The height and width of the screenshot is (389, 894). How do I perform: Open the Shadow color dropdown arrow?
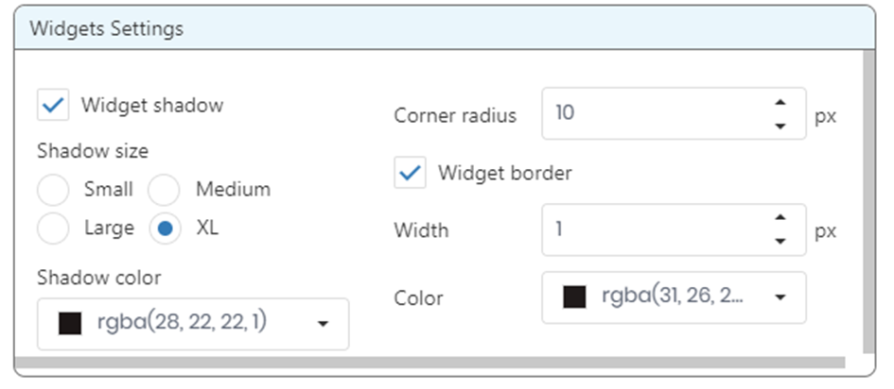click(x=323, y=324)
